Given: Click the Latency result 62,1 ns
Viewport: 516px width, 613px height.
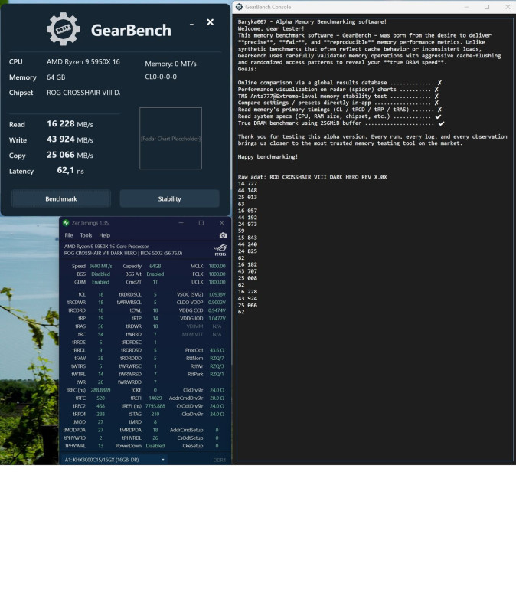Looking at the screenshot, I should coord(70,170).
